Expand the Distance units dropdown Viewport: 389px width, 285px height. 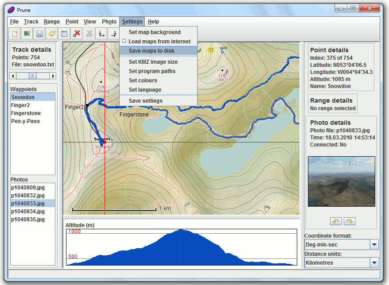coord(374,263)
